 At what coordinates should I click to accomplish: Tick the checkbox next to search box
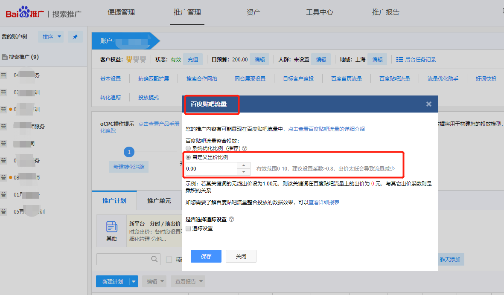[169, 259]
